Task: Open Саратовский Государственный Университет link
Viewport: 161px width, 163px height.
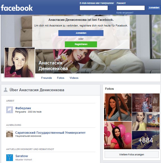Action: click(50, 133)
